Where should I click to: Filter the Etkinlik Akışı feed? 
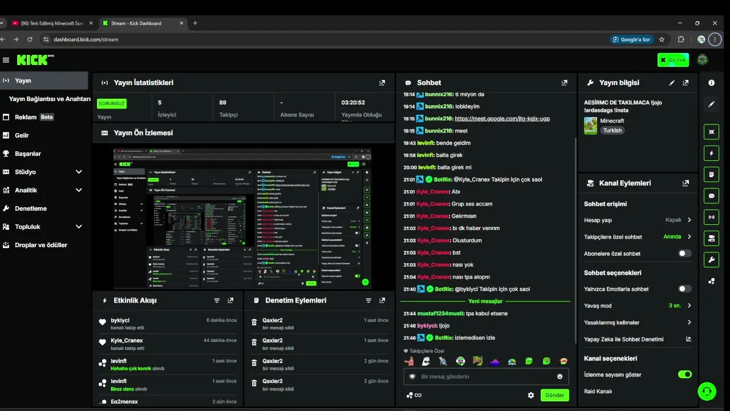(217, 300)
